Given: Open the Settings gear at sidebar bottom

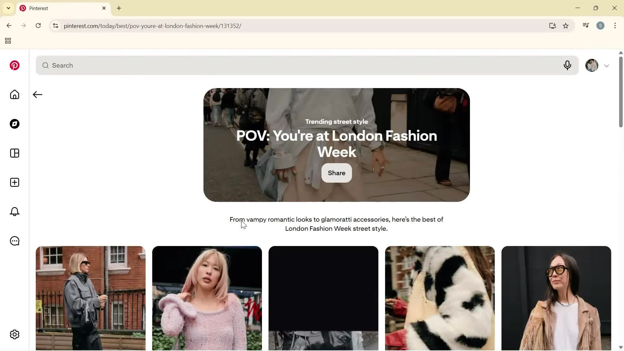Looking at the screenshot, I should tap(14, 334).
